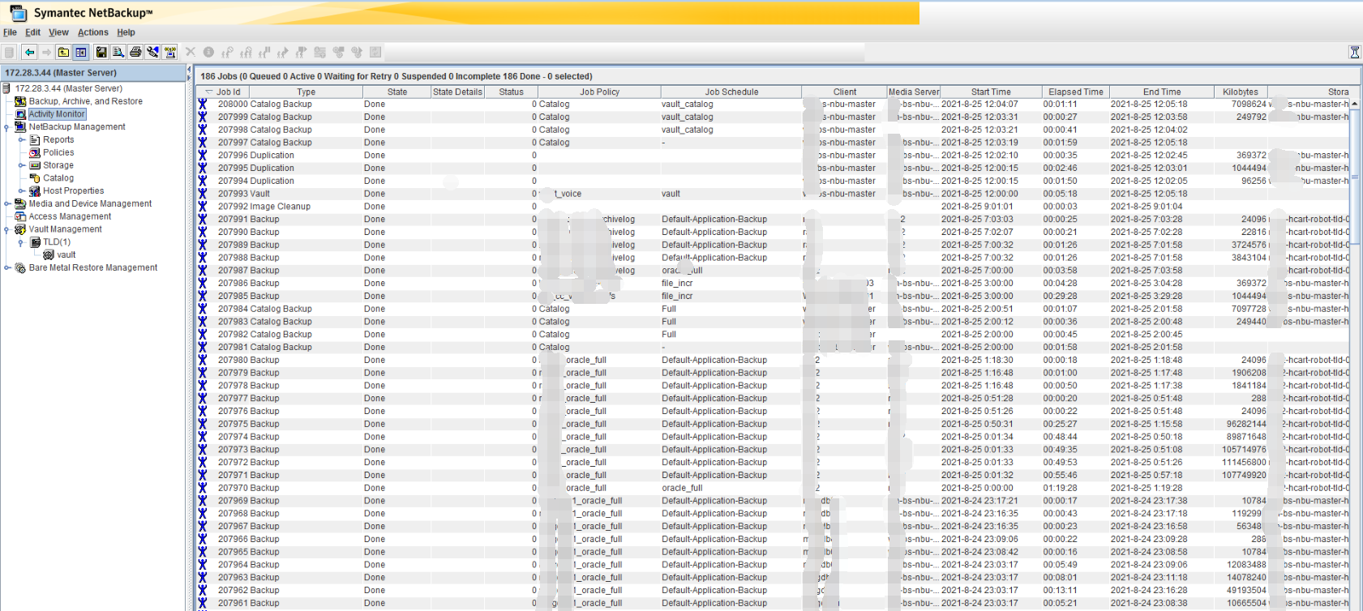Expand the Reports tree node
Viewport: 1363px width, 611px height.
(x=22, y=140)
